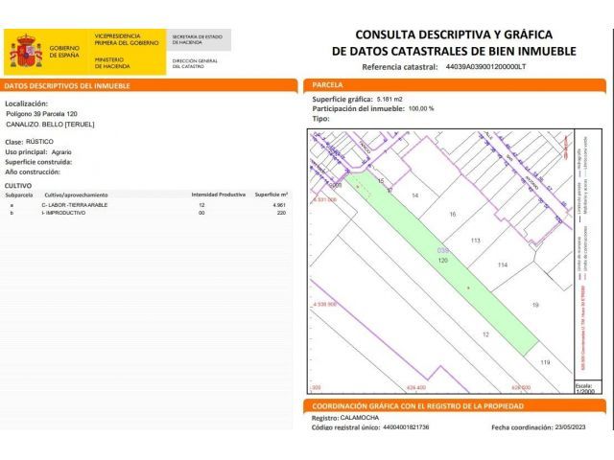This screenshot has width=614, height=460.
Task: Click the surface value 220
Action: coord(281,213)
